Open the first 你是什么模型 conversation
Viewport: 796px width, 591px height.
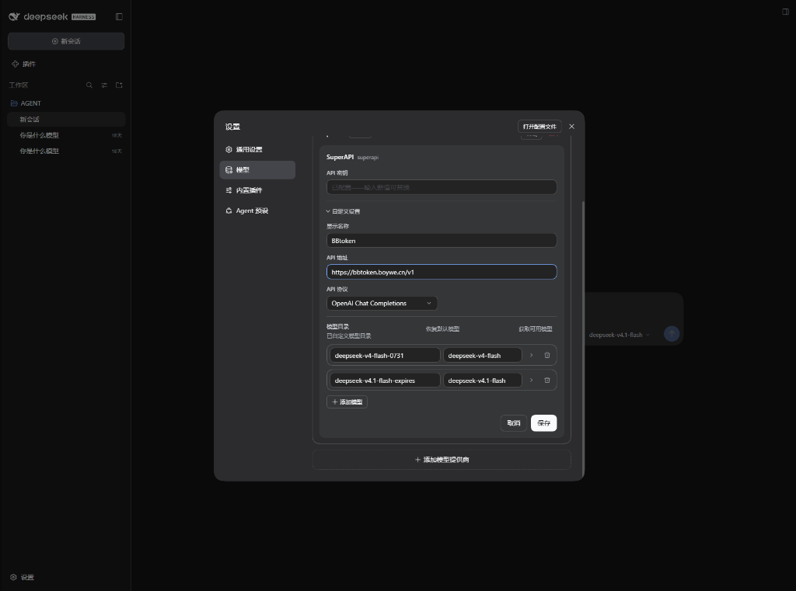pos(66,135)
